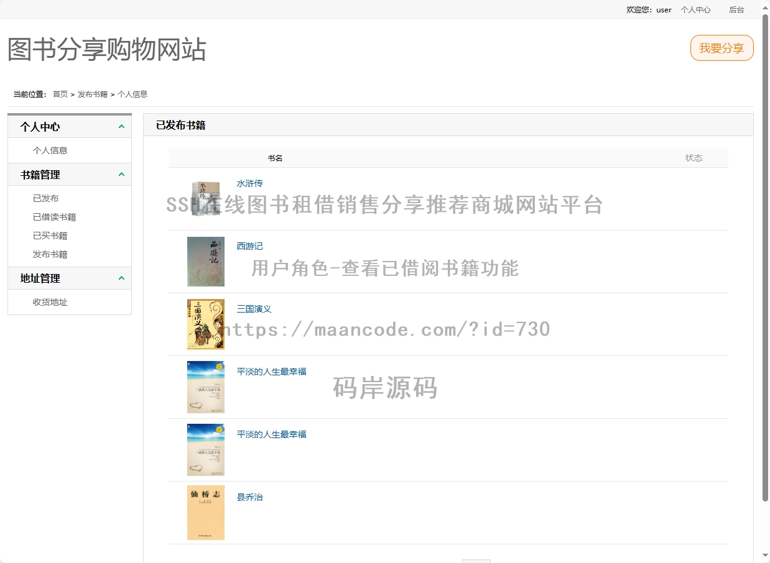Click the scrollbar up arrow
770x563 pixels.
click(x=765, y=7)
